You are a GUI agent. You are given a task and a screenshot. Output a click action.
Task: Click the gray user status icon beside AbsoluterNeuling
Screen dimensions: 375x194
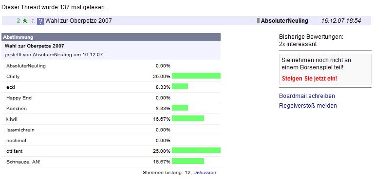(x=258, y=20)
